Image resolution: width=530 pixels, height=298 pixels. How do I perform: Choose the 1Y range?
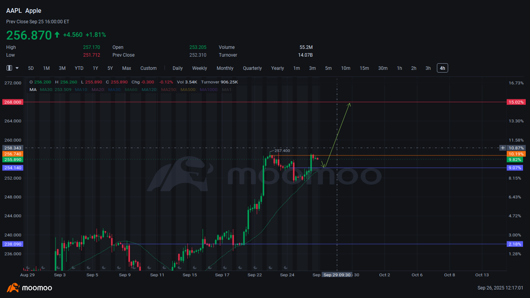[95, 68]
